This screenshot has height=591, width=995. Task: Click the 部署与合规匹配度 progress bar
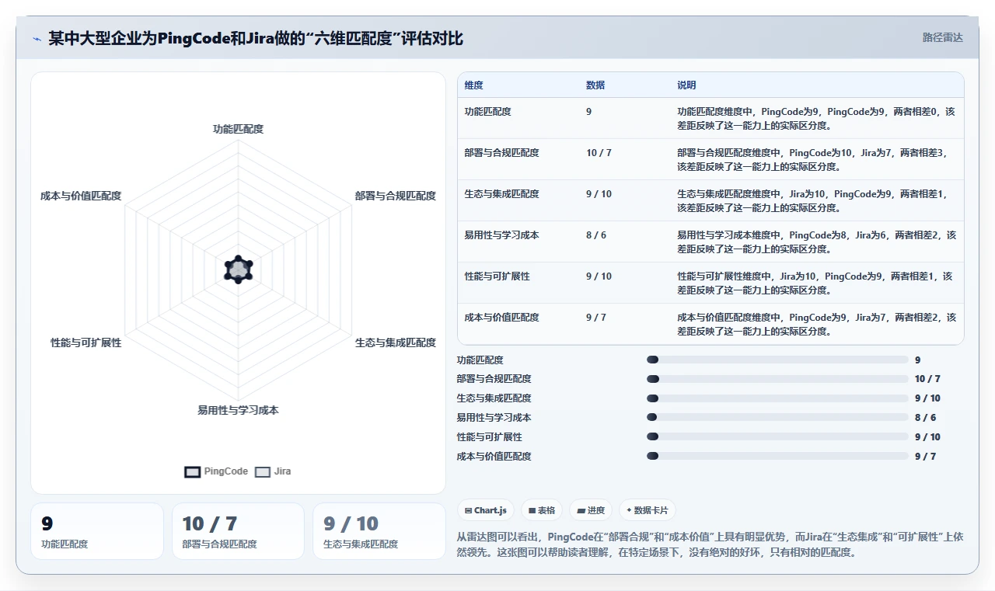point(777,379)
